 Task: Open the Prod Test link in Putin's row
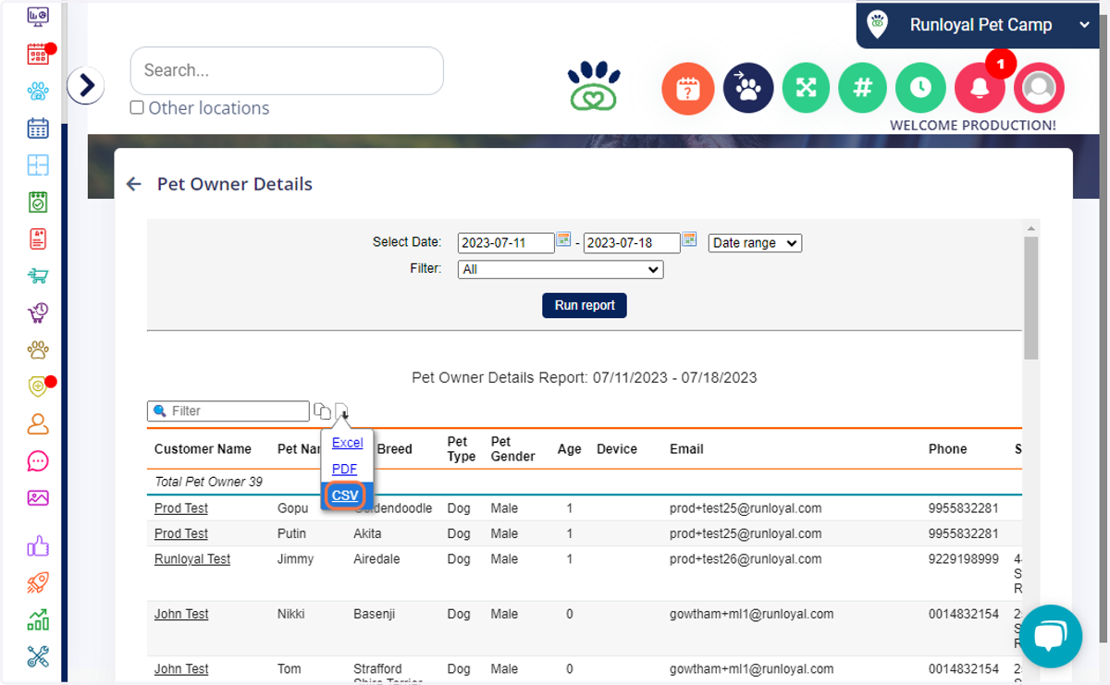[x=181, y=533]
